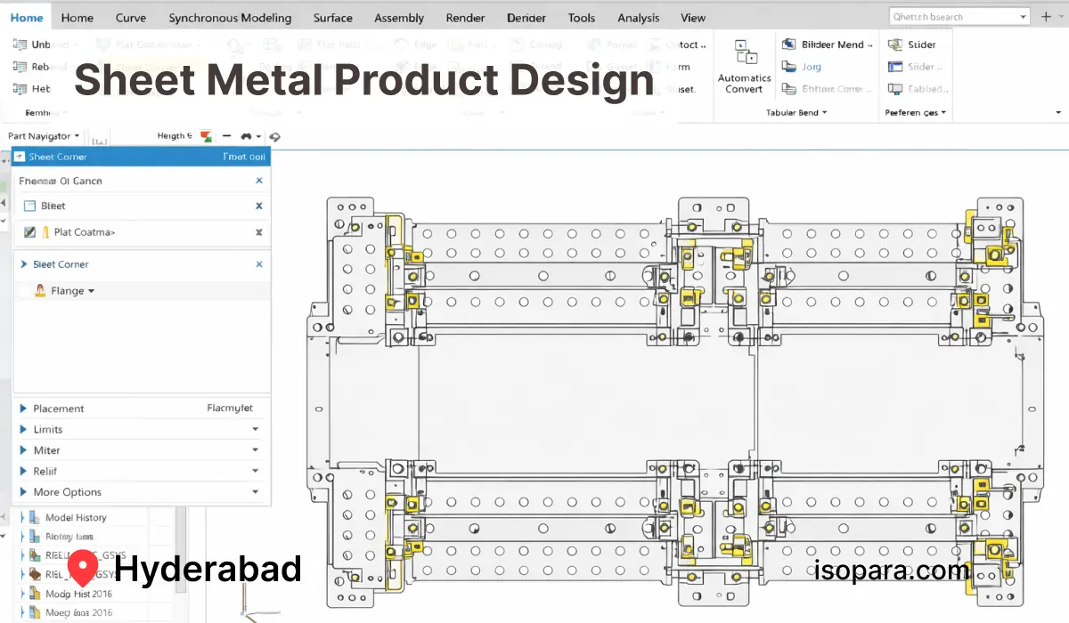Click inside the search input field
This screenshot has height=623, width=1069.
click(953, 17)
